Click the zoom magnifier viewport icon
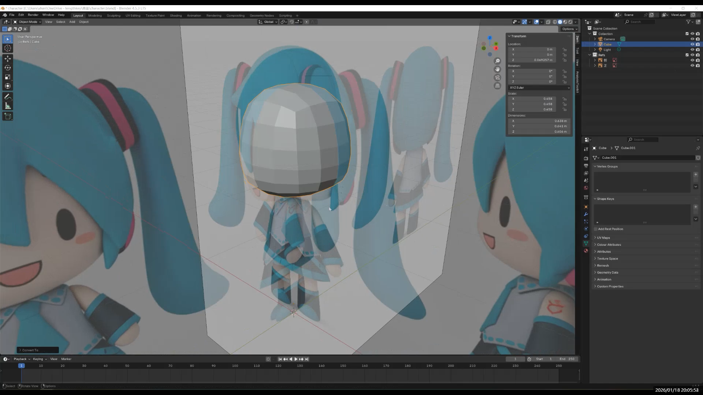703x395 pixels. 497,61
